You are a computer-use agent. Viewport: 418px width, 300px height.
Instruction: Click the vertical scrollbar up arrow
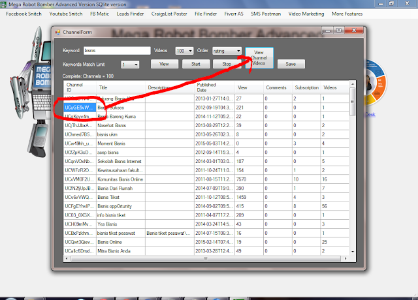(x=353, y=84)
